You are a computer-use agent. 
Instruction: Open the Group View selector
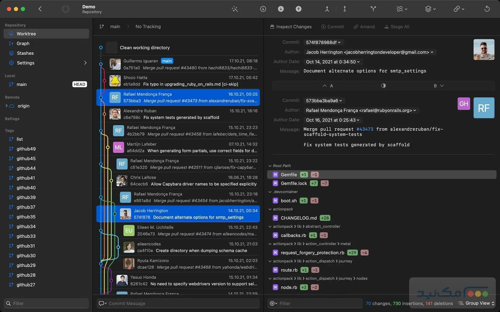(476, 303)
